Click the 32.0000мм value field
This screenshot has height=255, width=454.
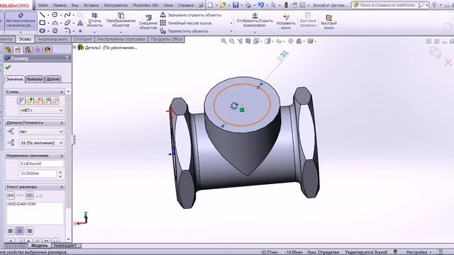pyautogui.click(x=38, y=174)
